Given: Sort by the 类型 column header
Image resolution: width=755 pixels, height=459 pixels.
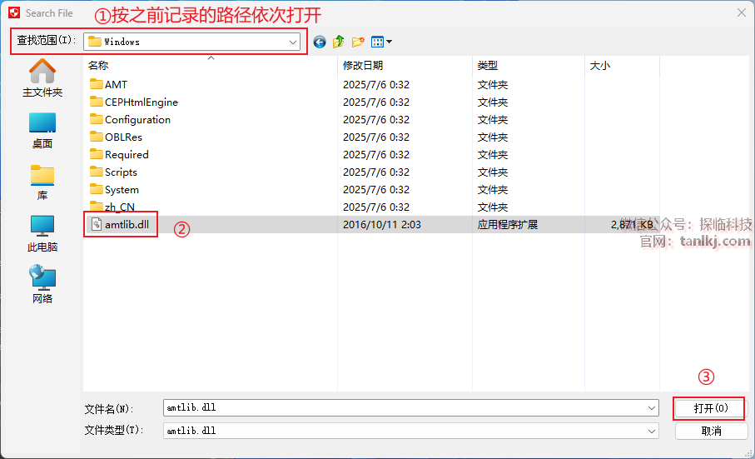Looking at the screenshot, I should pos(487,66).
